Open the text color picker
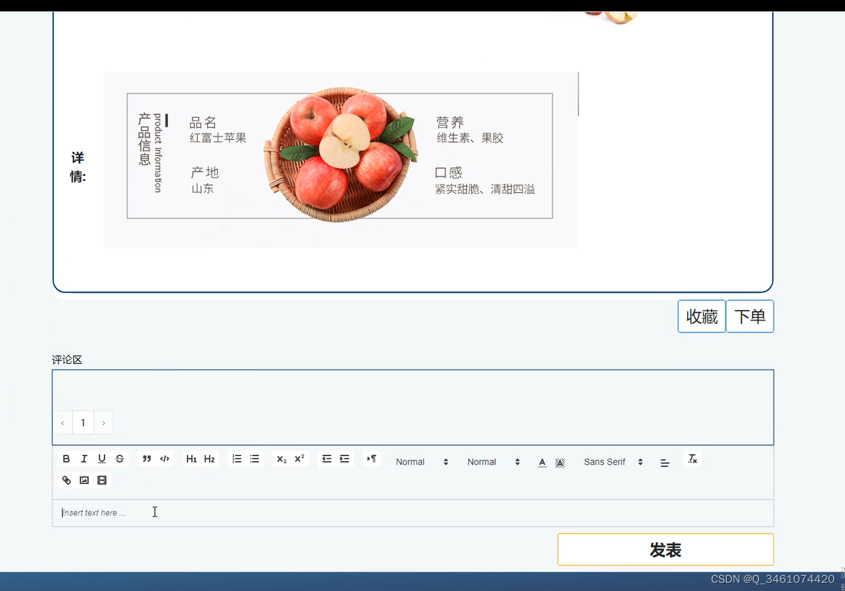The width and height of the screenshot is (845, 591). click(542, 462)
